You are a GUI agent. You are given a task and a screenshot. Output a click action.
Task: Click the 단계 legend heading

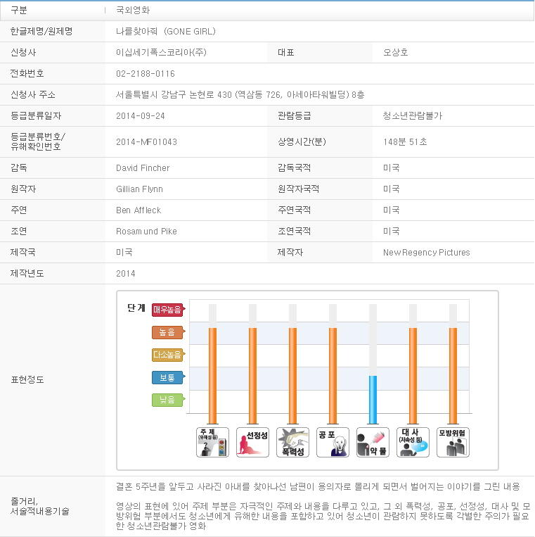pos(136,308)
